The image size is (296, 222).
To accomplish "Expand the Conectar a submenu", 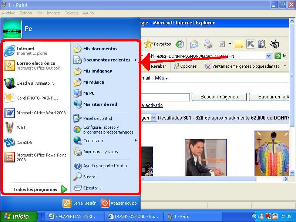I will [x=136, y=141].
